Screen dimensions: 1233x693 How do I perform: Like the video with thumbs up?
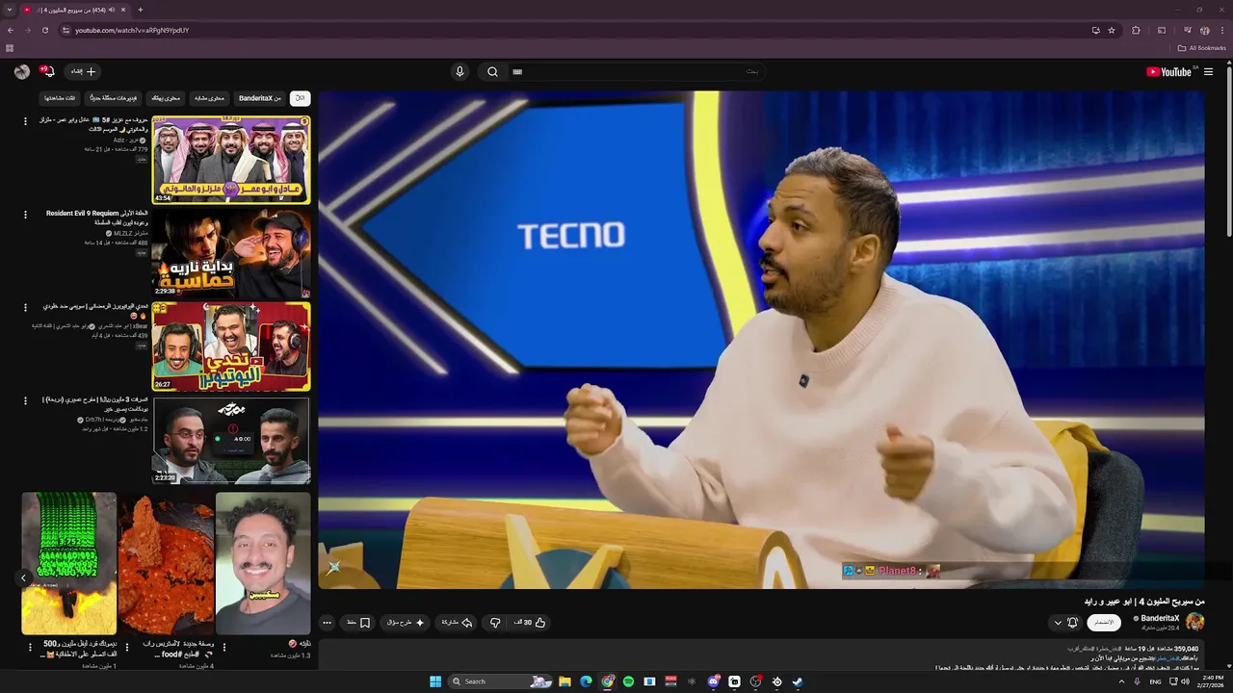(531, 623)
